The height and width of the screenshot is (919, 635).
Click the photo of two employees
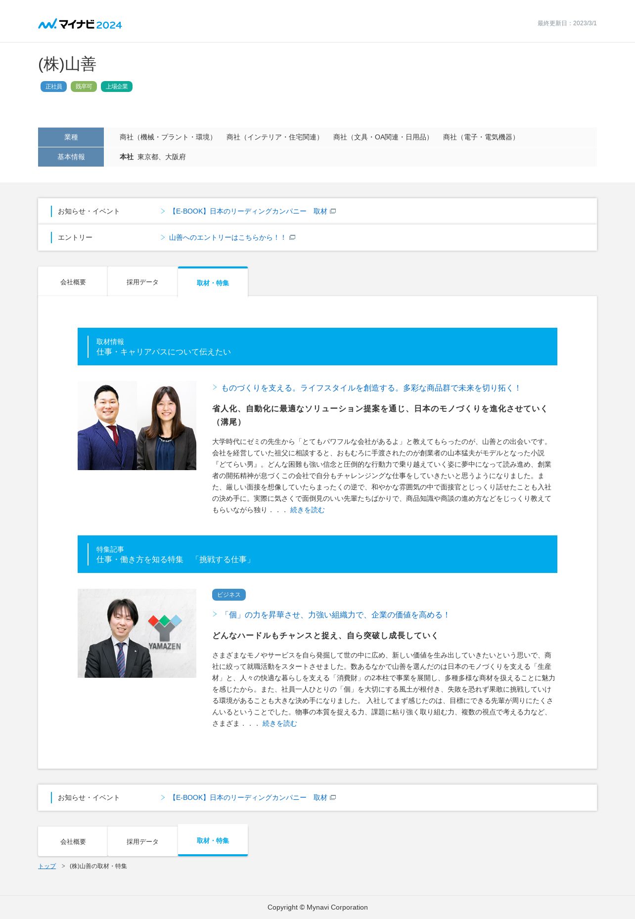(137, 426)
